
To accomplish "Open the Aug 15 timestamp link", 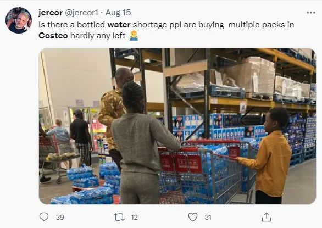I will [x=118, y=13].
